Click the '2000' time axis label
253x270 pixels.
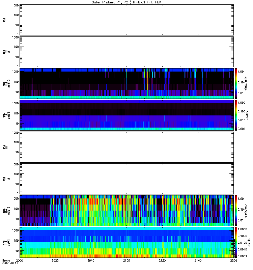point(20,260)
